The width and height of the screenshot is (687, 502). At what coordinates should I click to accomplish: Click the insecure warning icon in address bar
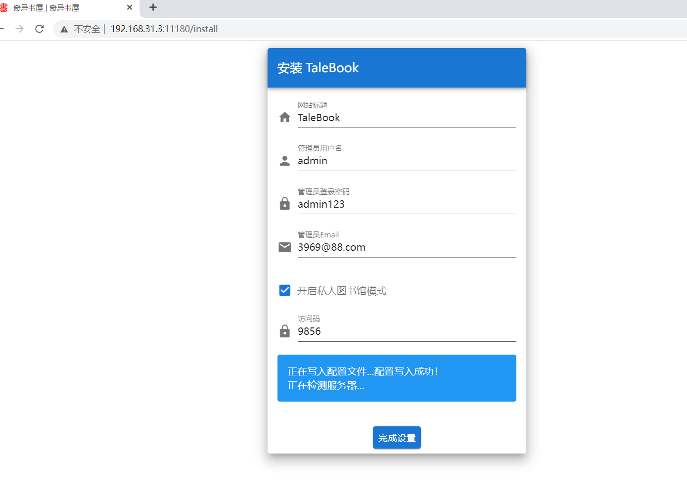64,29
